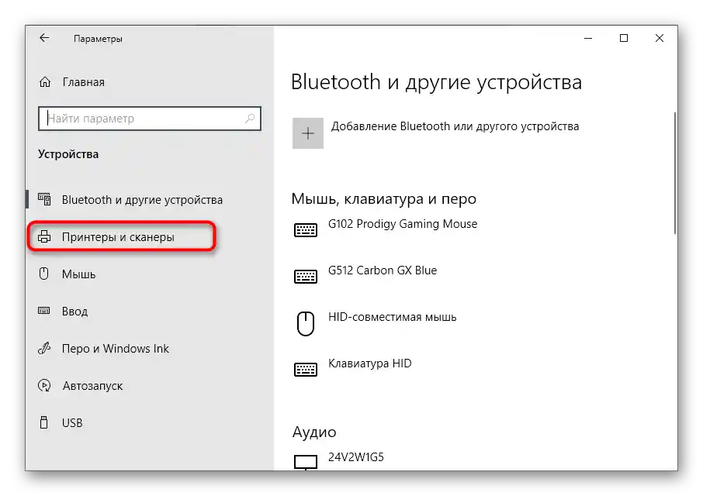Select the G102 Prodigy Gaming Mouse device

tap(403, 224)
